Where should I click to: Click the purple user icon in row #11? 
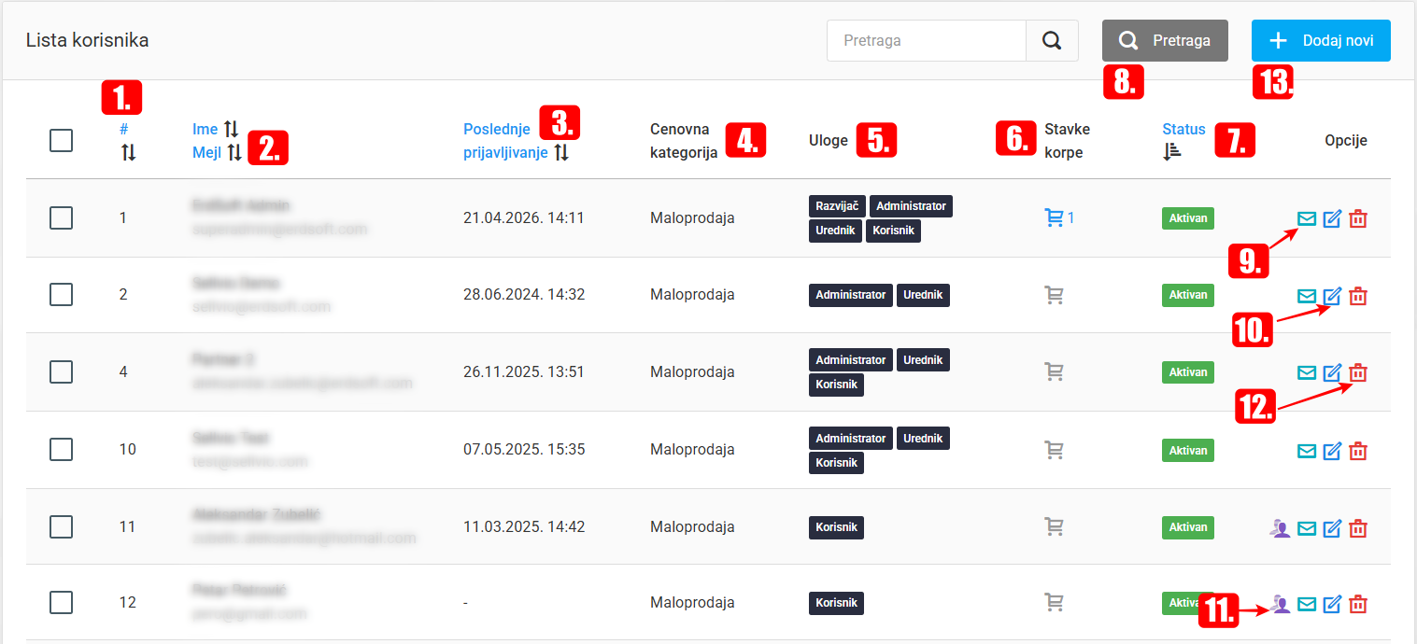tap(1281, 528)
